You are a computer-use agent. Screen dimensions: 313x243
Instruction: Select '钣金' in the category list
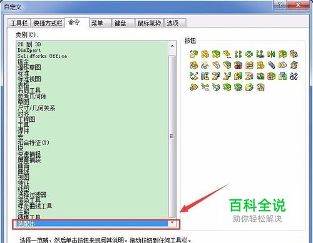tap(23, 62)
